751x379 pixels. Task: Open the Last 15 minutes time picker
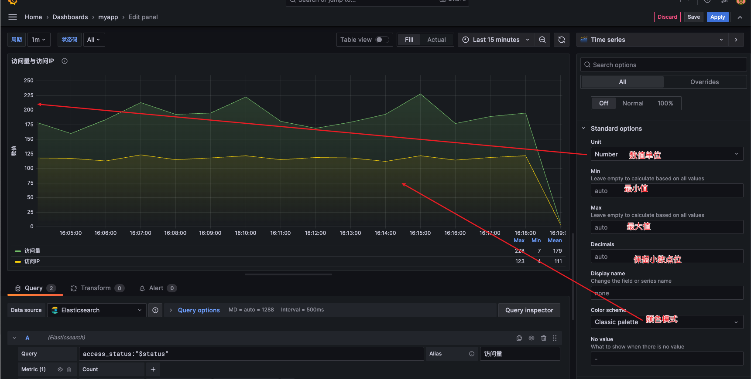pyautogui.click(x=496, y=40)
